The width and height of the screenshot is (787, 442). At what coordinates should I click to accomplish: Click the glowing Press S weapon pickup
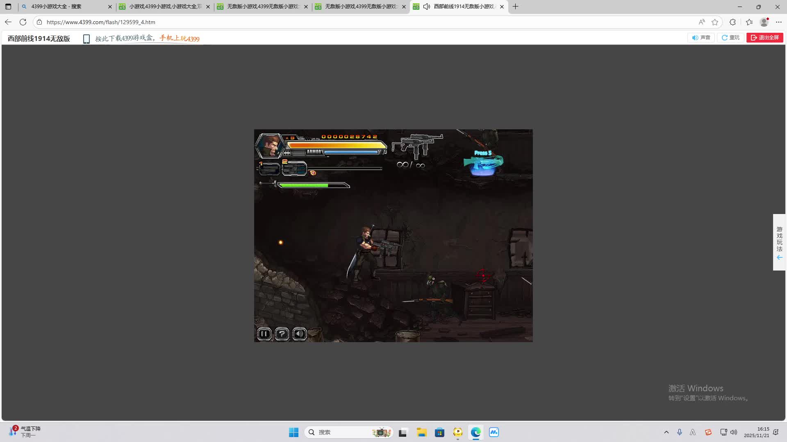[483, 163]
